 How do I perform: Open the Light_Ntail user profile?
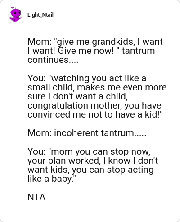tap(40, 15)
